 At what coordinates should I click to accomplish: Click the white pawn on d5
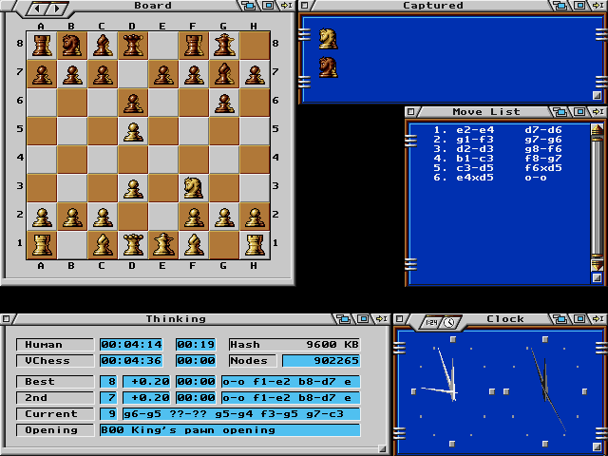(133, 130)
